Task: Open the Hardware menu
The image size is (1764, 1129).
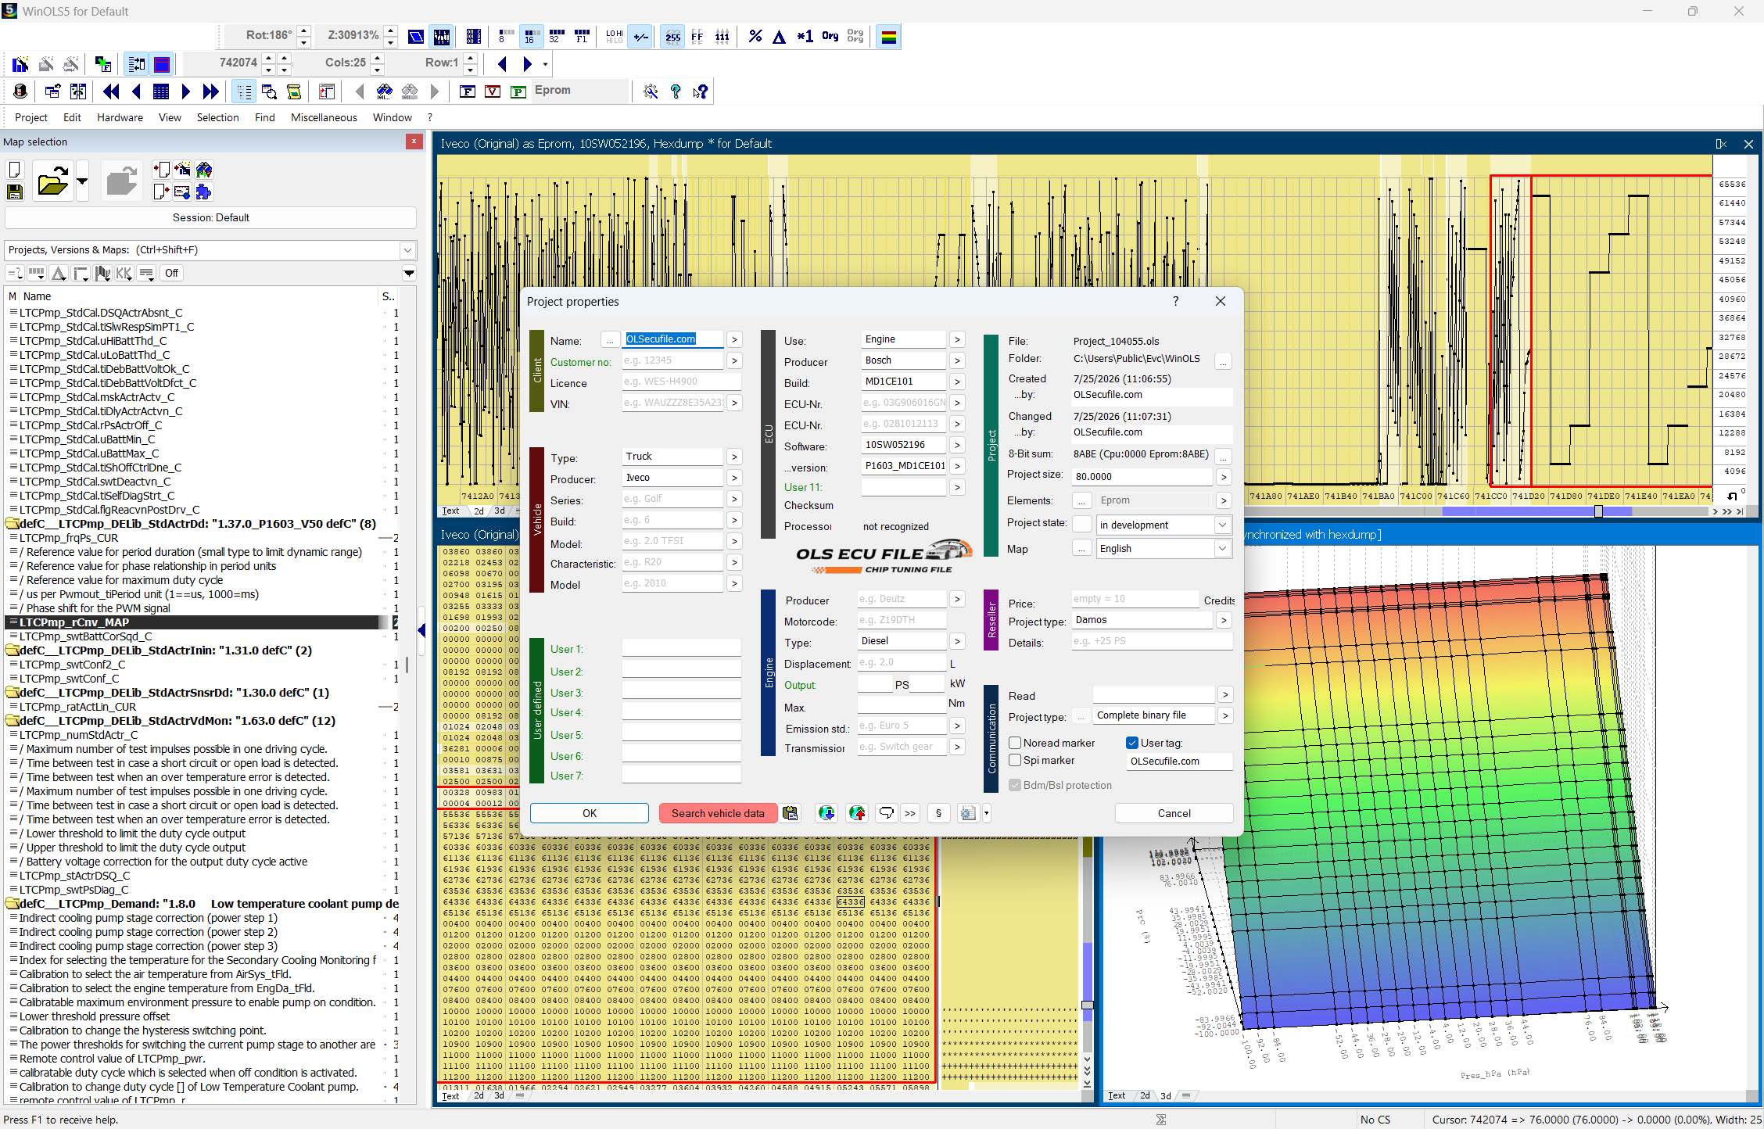Action: [x=120, y=117]
